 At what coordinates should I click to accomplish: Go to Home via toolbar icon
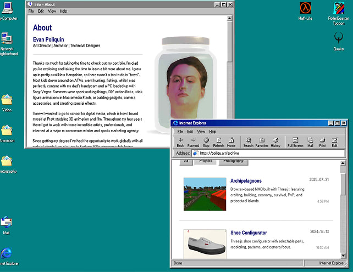pos(231,142)
